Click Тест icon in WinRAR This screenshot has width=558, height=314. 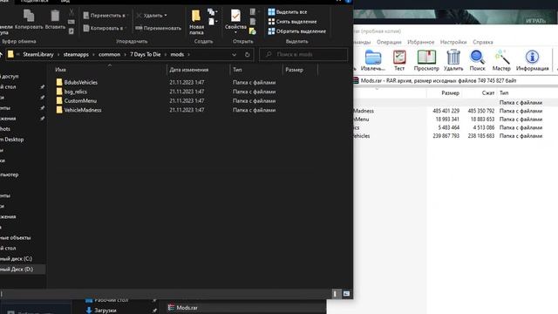(x=399, y=60)
